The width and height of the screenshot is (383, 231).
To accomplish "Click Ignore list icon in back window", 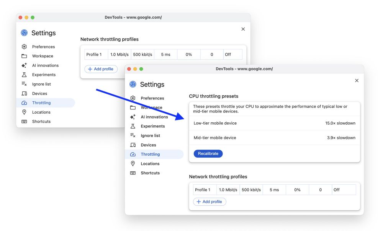I will click(24, 84).
